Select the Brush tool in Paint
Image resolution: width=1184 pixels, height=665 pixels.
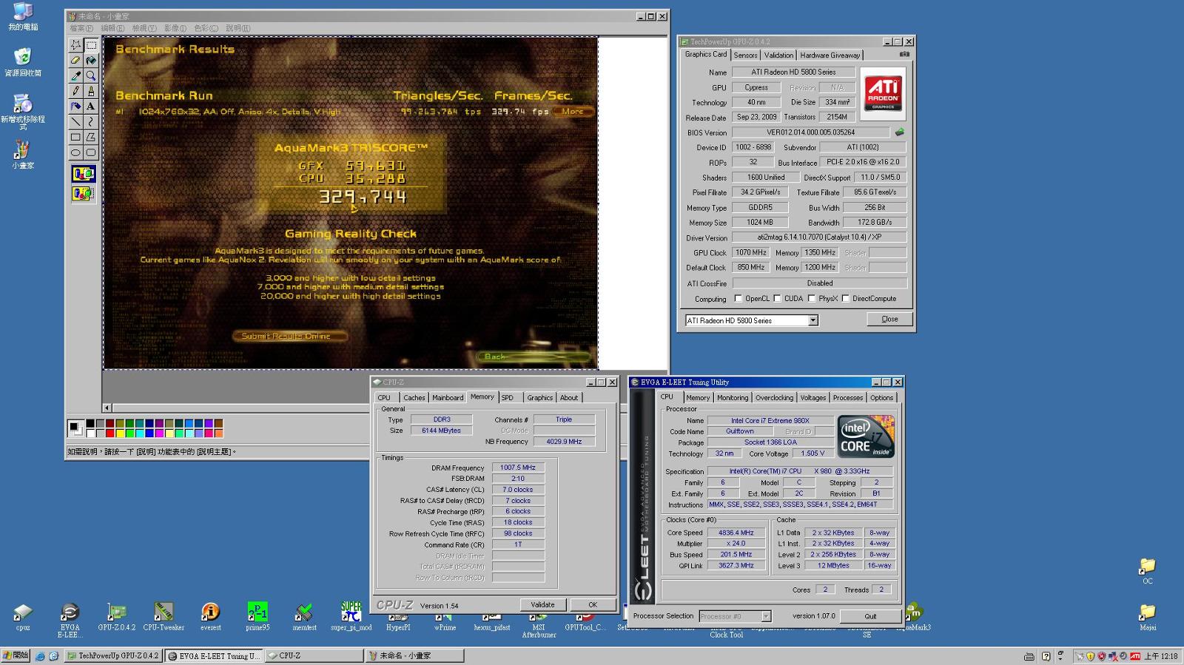click(91, 91)
